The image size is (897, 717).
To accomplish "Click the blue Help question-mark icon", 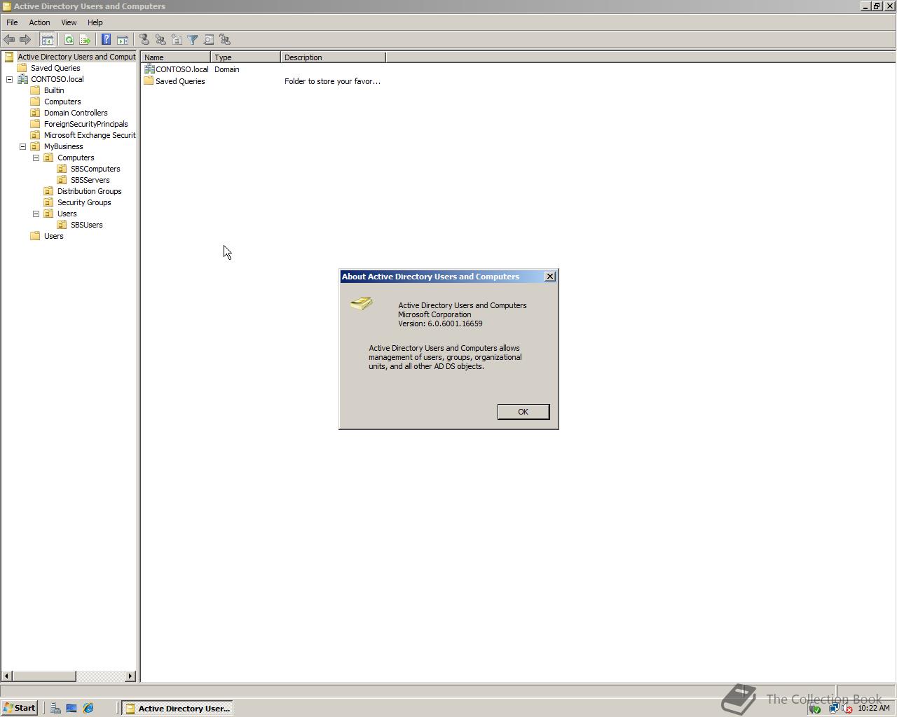I will [x=106, y=40].
